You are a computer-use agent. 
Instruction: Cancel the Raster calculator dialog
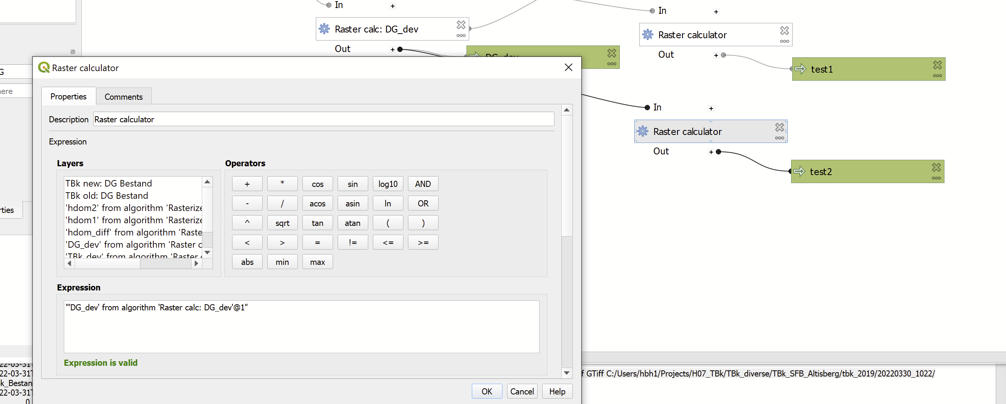(x=522, y=391)
